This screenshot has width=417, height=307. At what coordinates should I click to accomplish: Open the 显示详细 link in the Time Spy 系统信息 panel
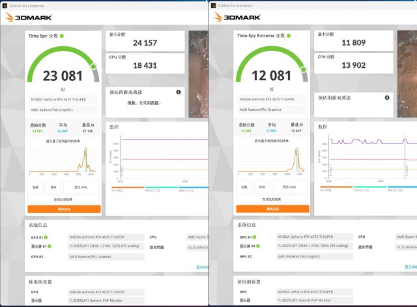point(202,267)
